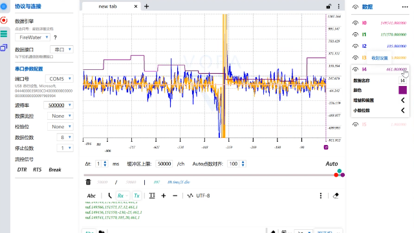Click the purple slider handle at the right end
The width and height of the screenshot is (414, 233).
[343, 175]
